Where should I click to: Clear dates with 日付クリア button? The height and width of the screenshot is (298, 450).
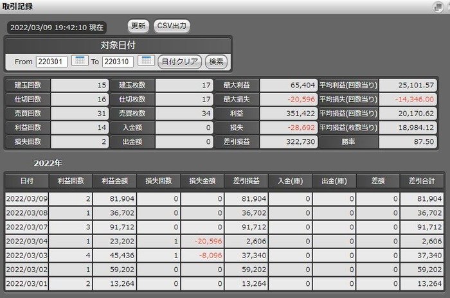179,62
